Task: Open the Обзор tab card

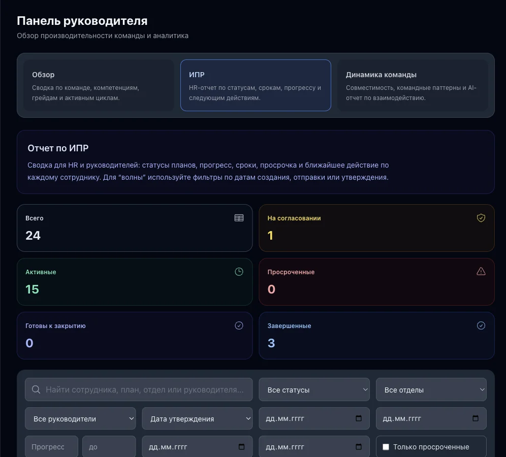Action: [99, 85]
